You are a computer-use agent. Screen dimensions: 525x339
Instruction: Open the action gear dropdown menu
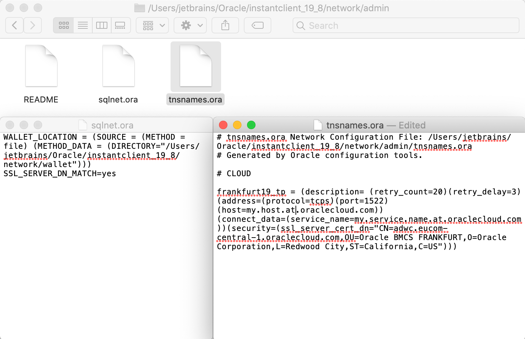point(190,25)
